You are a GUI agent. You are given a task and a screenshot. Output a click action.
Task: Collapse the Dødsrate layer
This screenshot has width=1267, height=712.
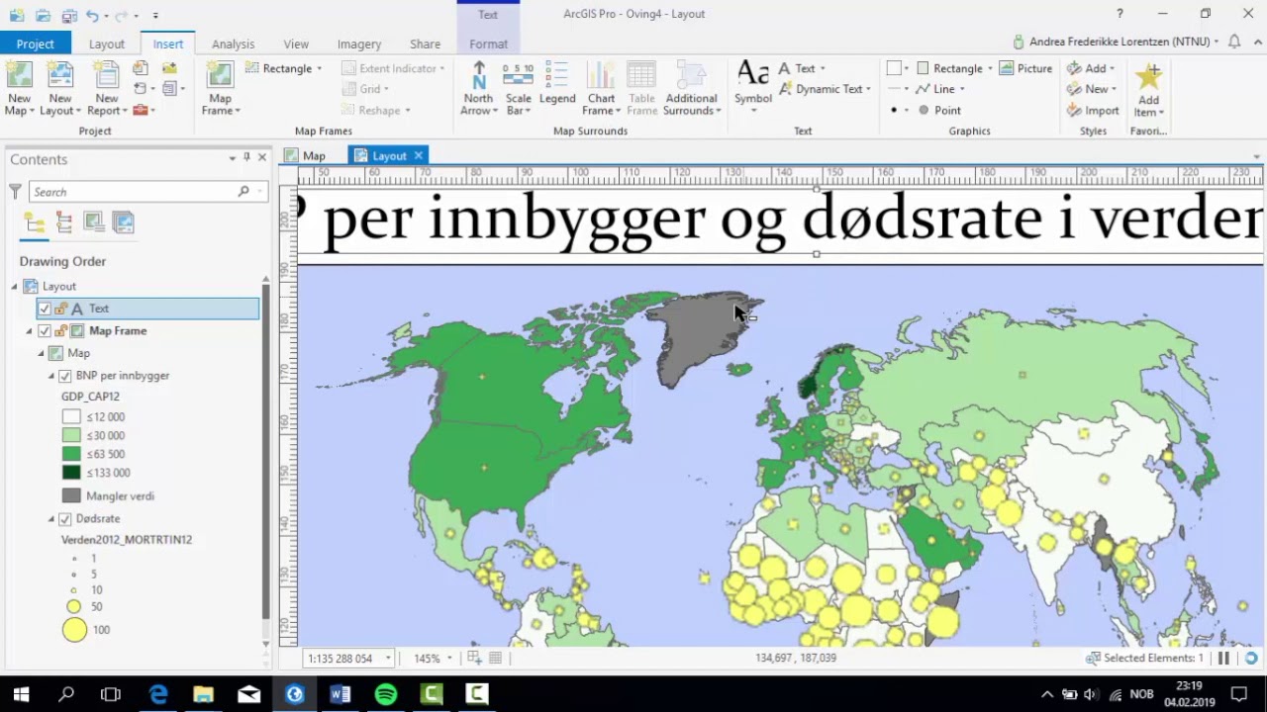click(51, 518)
